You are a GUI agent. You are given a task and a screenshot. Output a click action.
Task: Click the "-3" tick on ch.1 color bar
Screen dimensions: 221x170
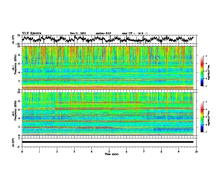(206, 56)
